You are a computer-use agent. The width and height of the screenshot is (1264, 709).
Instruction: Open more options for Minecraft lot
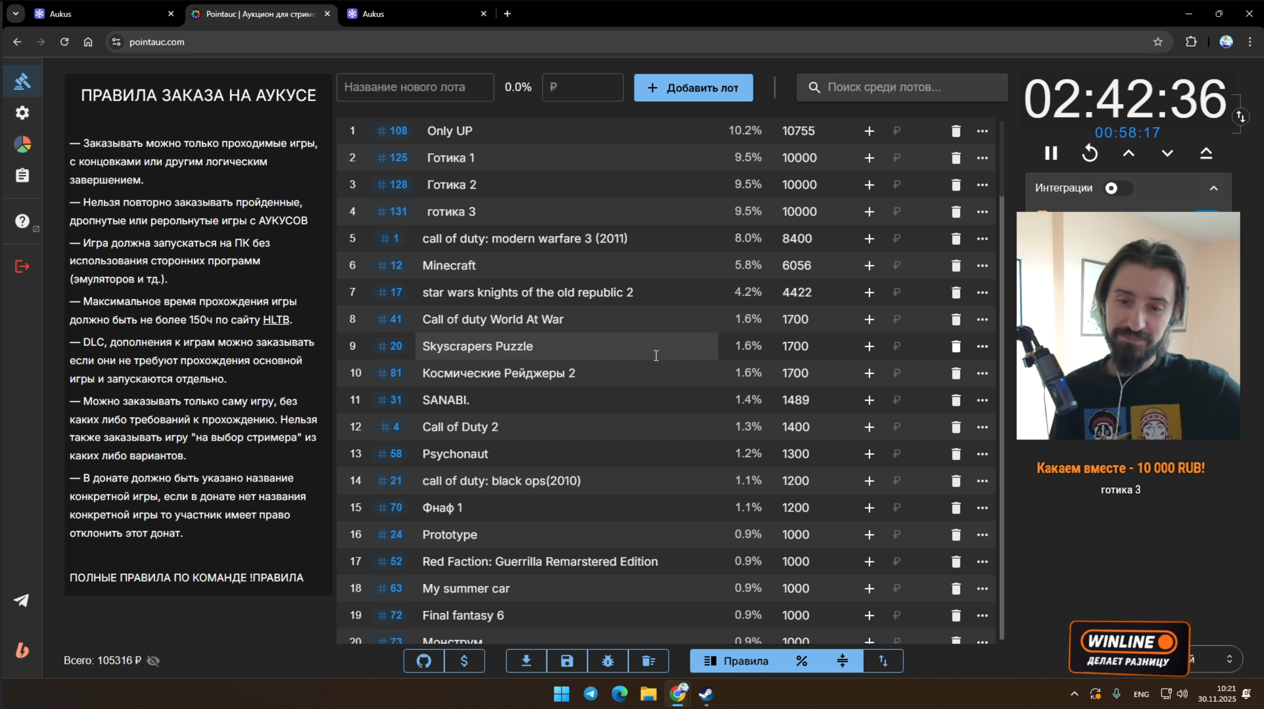[982, 265]
